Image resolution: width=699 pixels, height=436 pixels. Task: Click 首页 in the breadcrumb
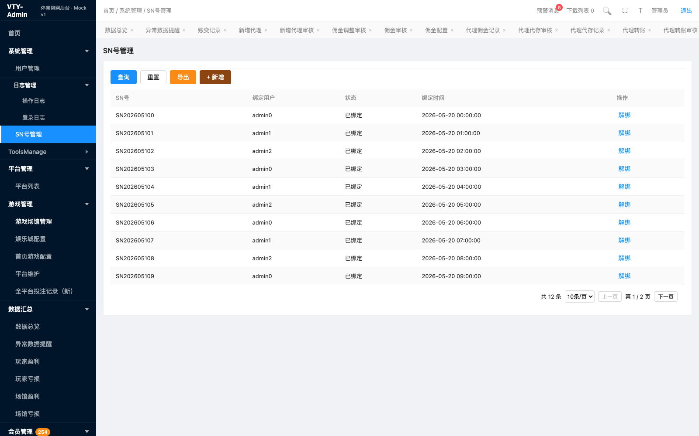[x=109, y=11]
